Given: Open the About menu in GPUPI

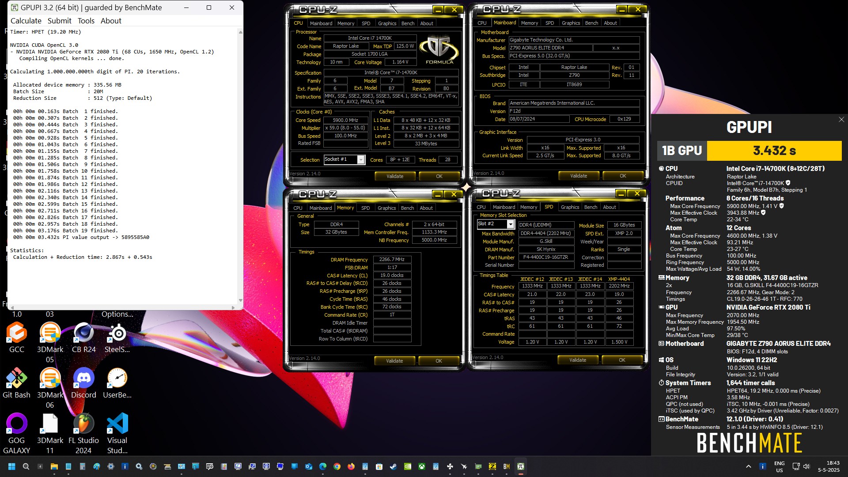Looking at the screenshot, I should [x=111, y=21].
